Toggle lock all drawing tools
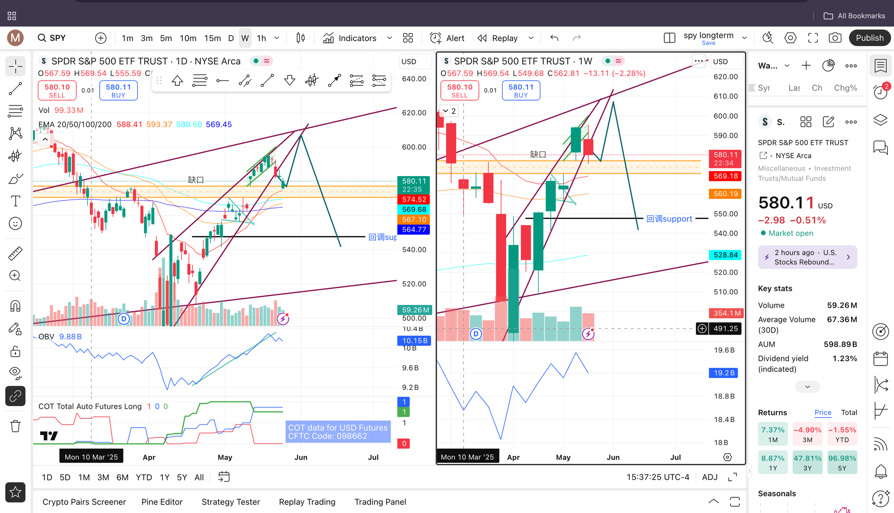The height and width of the screenshot is (513, 894). click(15, 352)
